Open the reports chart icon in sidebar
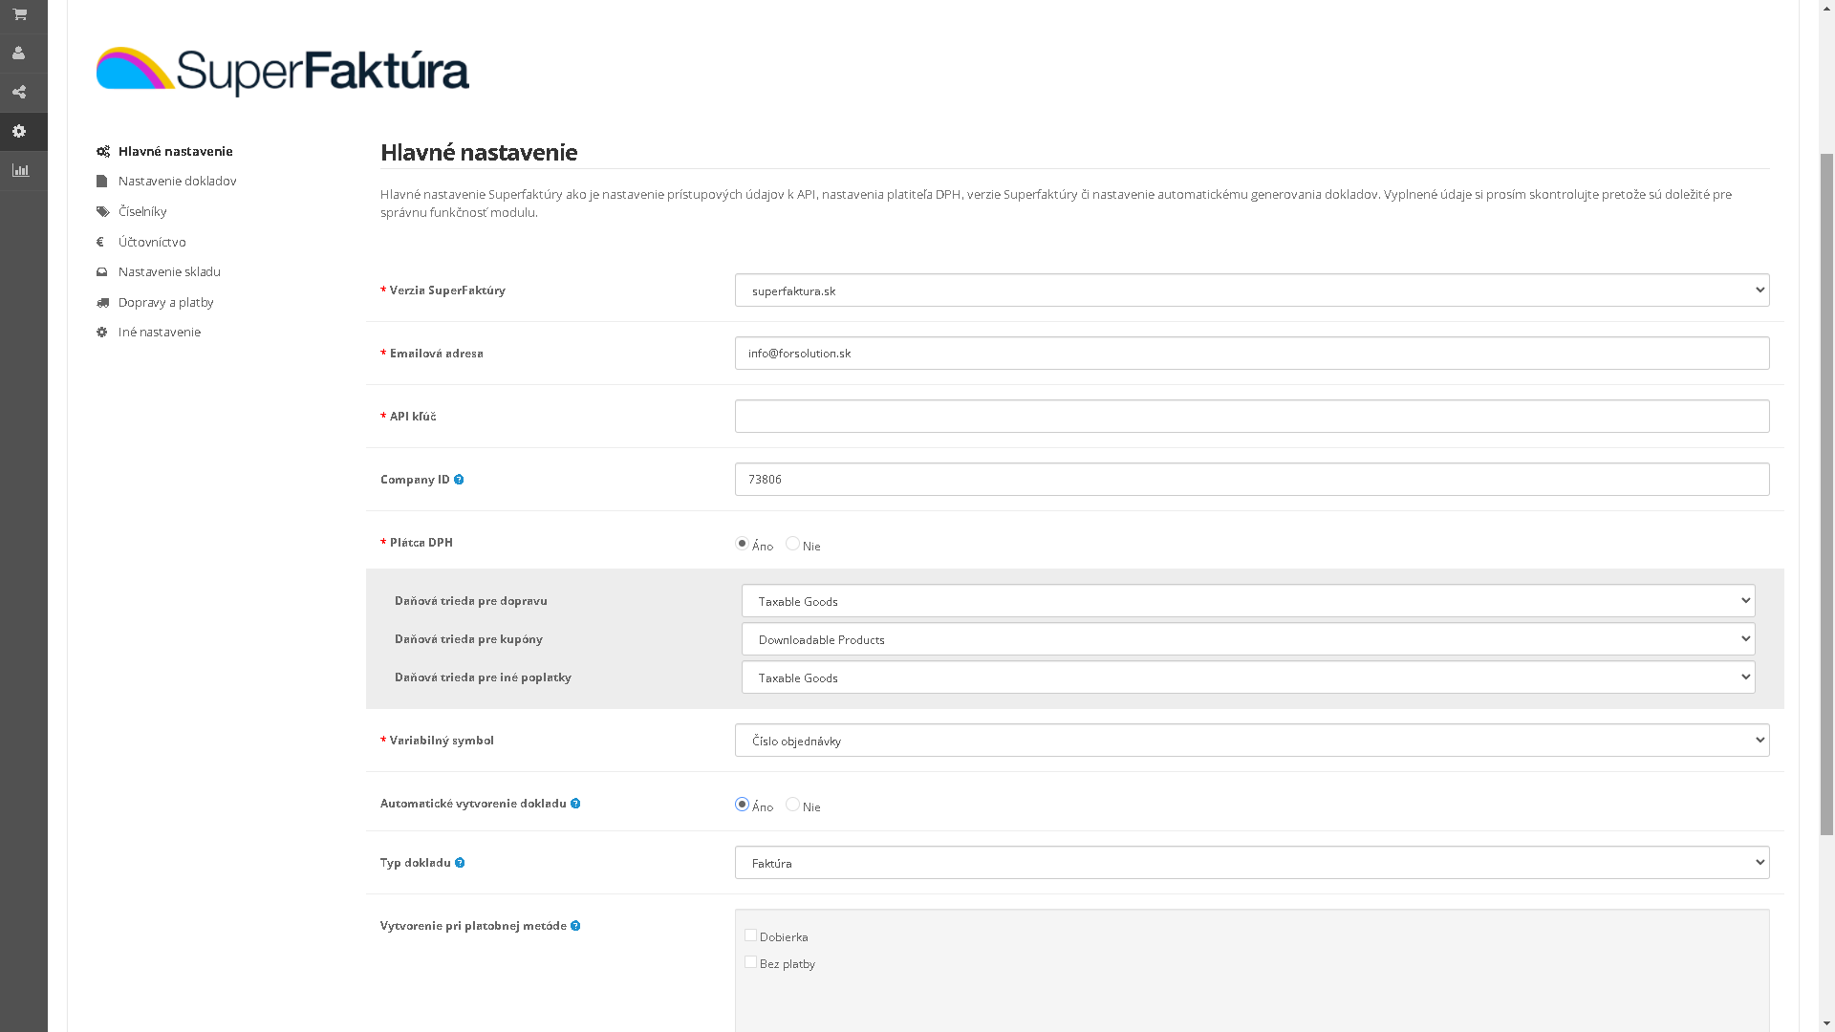This screenshot has height=1032, width=1835. point(20,171)
